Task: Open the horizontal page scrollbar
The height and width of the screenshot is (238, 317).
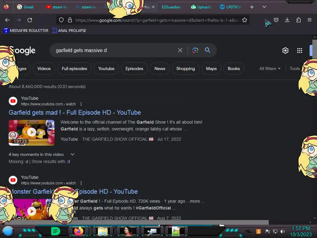Action: (137, 222)
